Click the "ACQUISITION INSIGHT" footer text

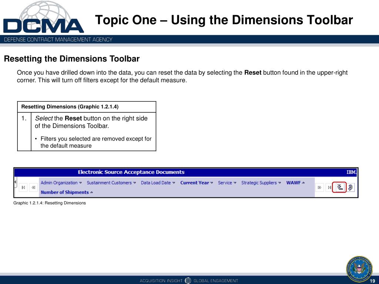point(161,281)
